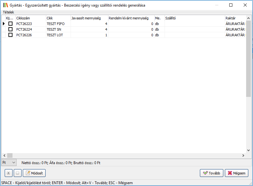Enable checkbox for TESZT LOT item
The image size is (253, 186).
pyautogui.click(x=10, y=35)
